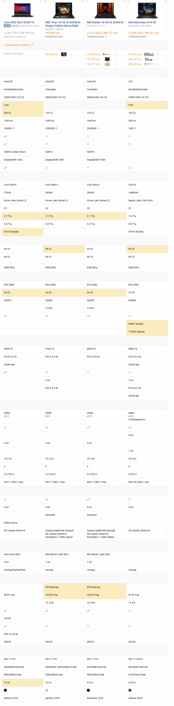This screenshot has width=174, height=706.
Task: Toggle favorite heart for MSI Raider 18 HX
Action: 87,2
